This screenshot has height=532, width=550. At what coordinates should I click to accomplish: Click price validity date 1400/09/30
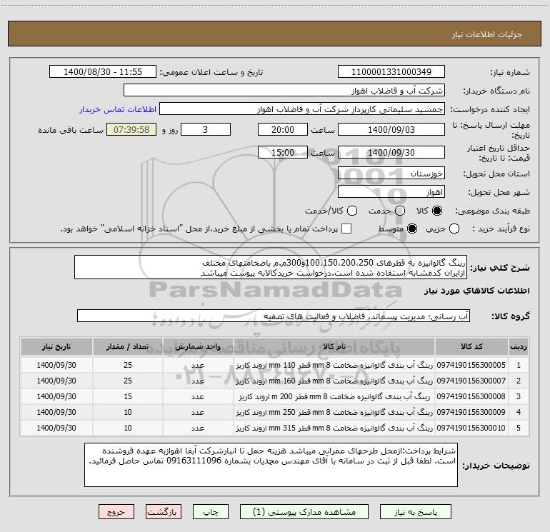[391, 153]
